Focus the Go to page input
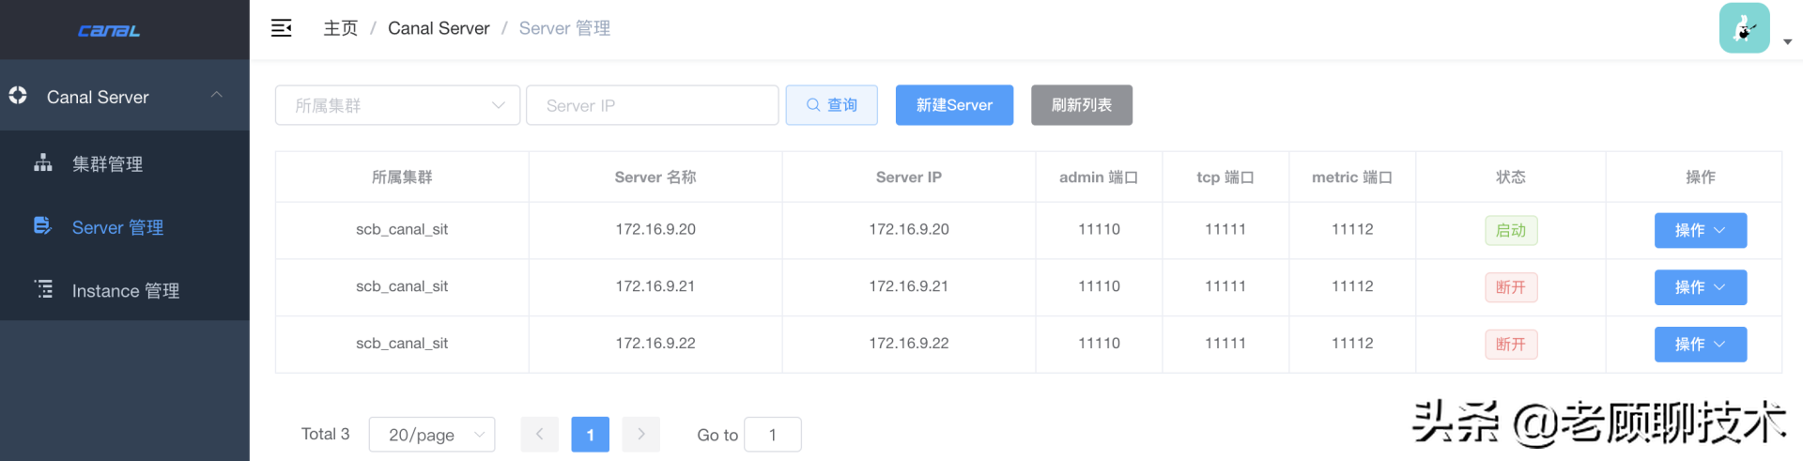This screenshot has width=1803, height=461. (773, 435)
